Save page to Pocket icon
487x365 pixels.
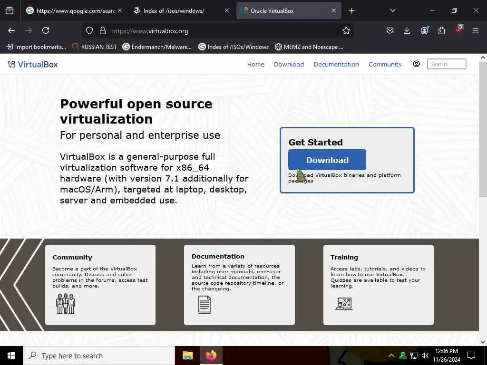tap(390, 30)
